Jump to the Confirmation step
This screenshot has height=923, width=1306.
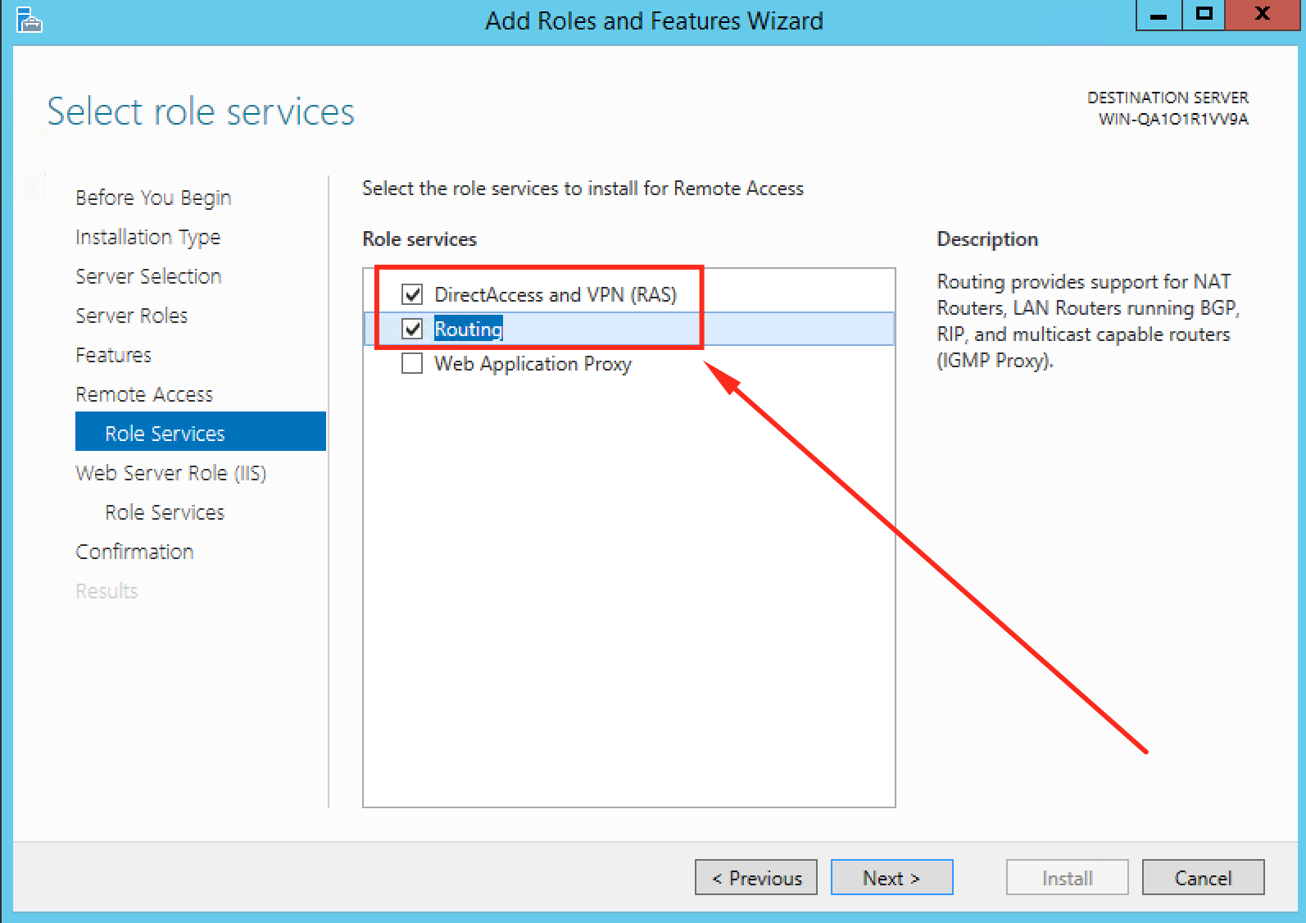click(x=134, y=552)
